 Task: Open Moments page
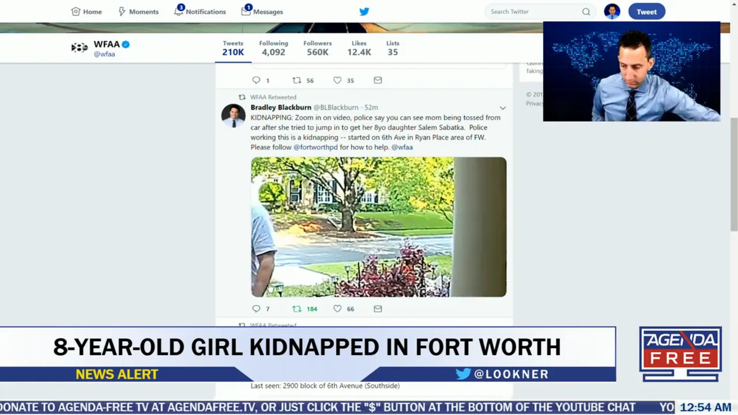point(138,12)
